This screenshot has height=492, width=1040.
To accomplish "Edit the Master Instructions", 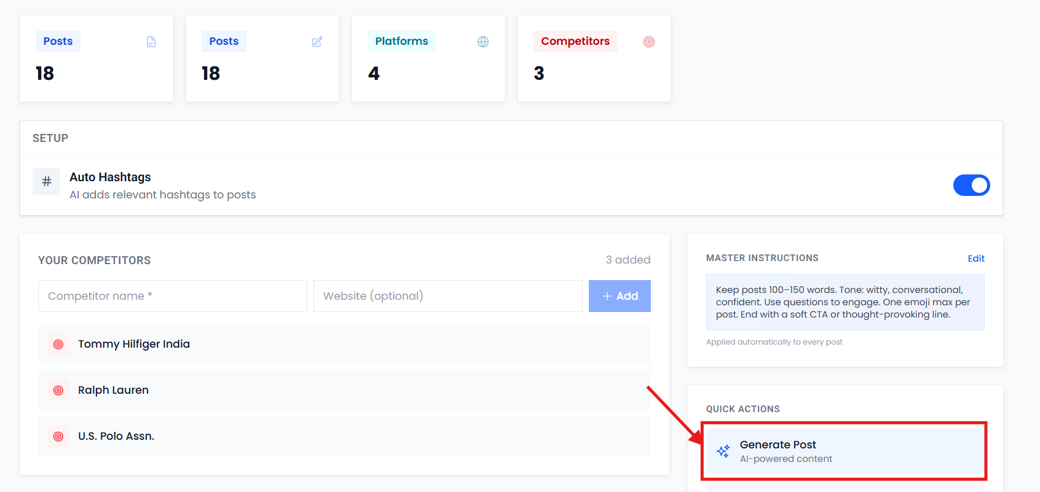I will 976,259.
